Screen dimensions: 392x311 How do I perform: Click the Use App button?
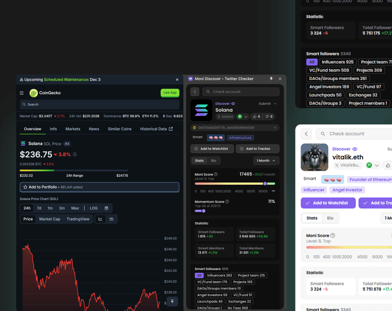click(170, 93)
